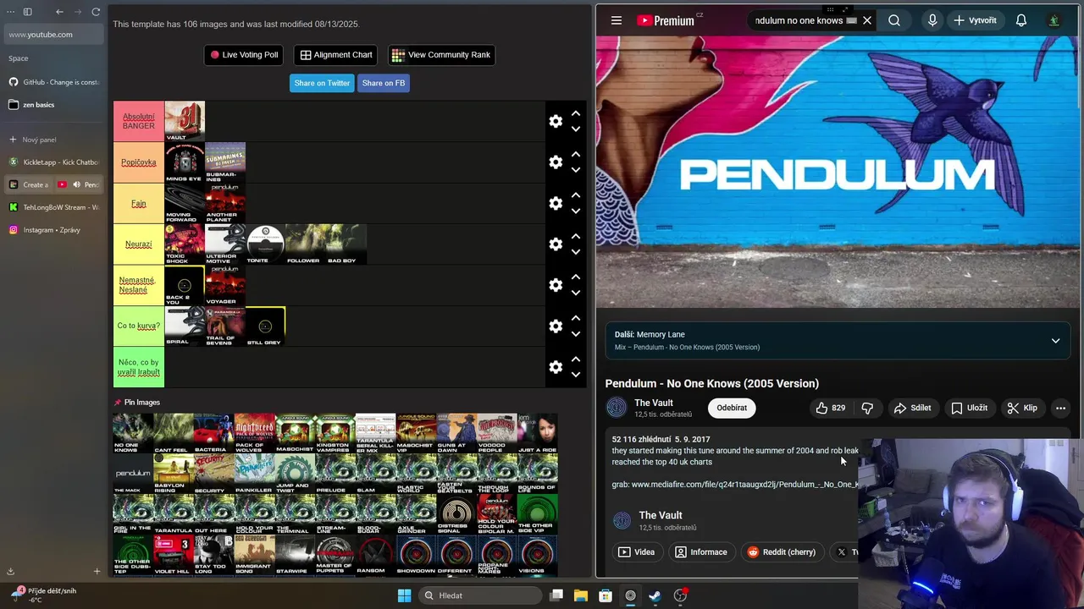Toggle Pin Images option

[x=137, y=403]
